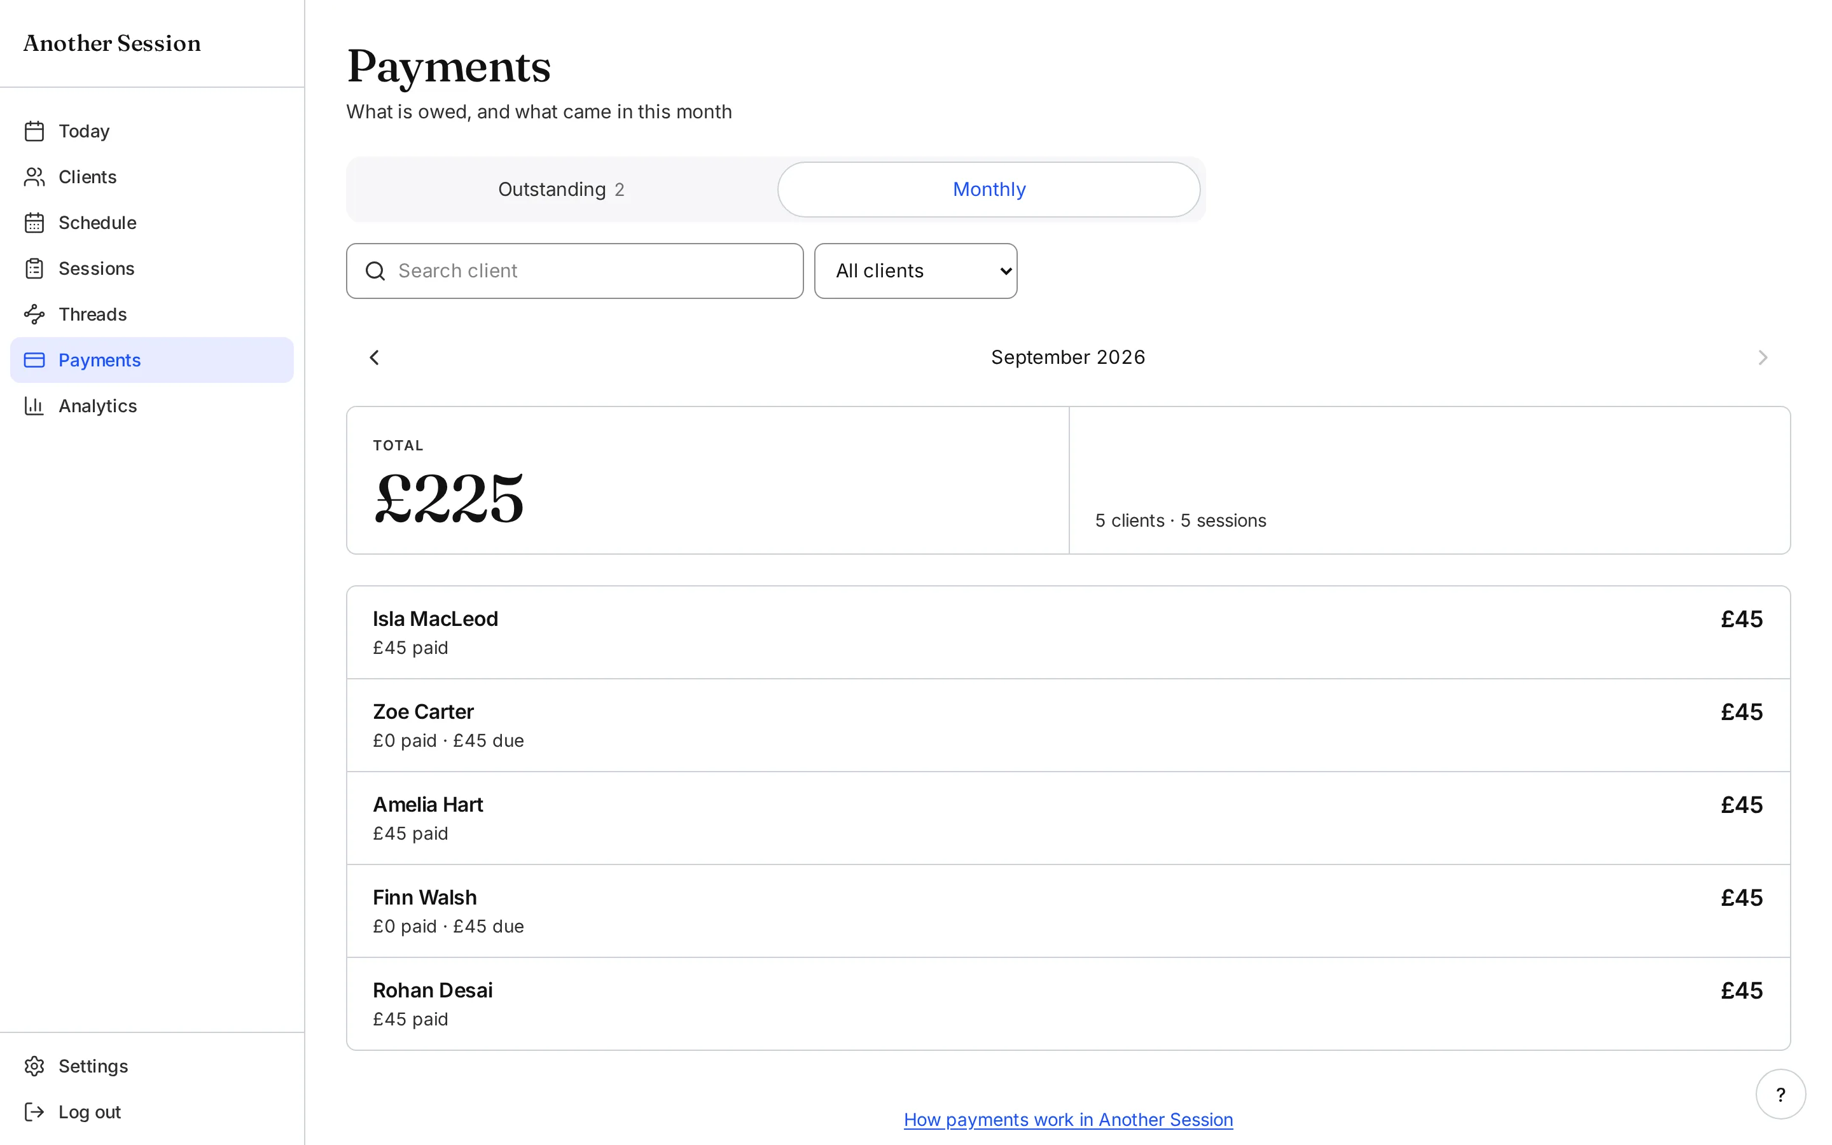Click the Today calendar icon
Screen dimensions: 1832x1145
(x=34, y=131)
